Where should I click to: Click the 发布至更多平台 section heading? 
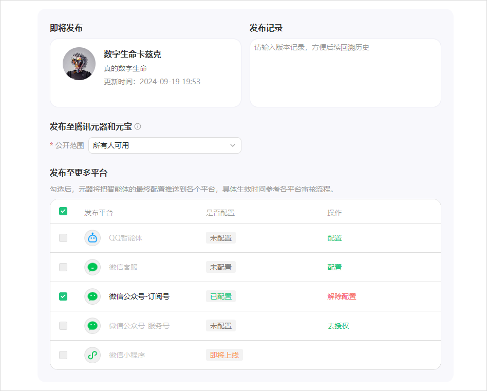(x=79, y=173)
